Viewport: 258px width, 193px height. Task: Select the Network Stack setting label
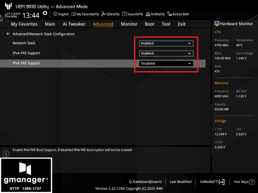coord(24,43)
